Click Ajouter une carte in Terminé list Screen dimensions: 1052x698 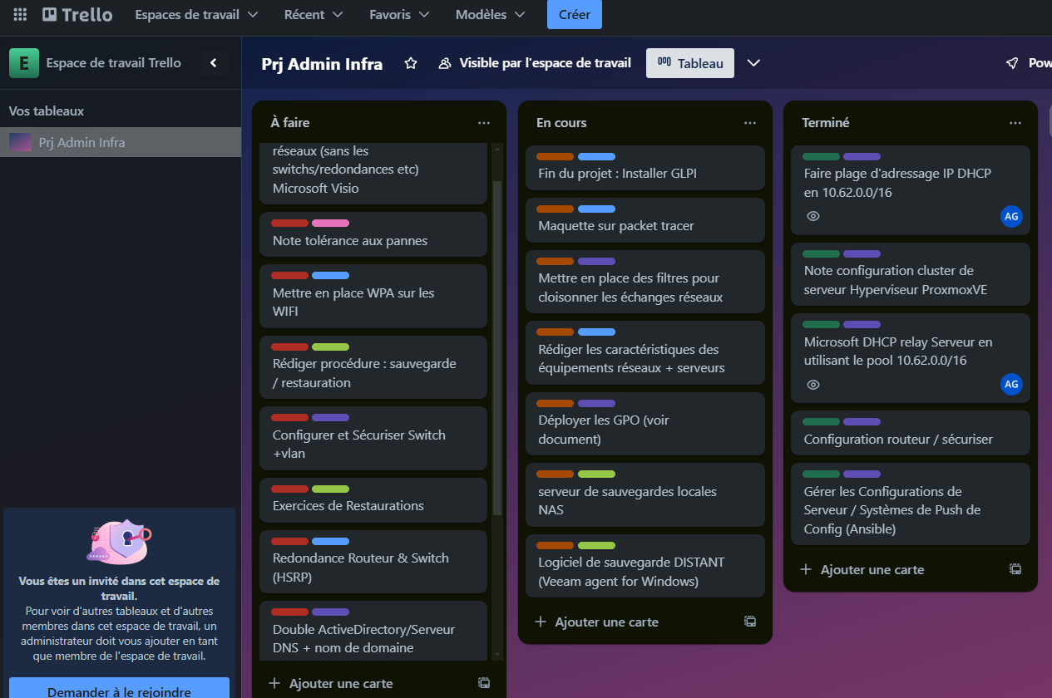coord(872,569)
